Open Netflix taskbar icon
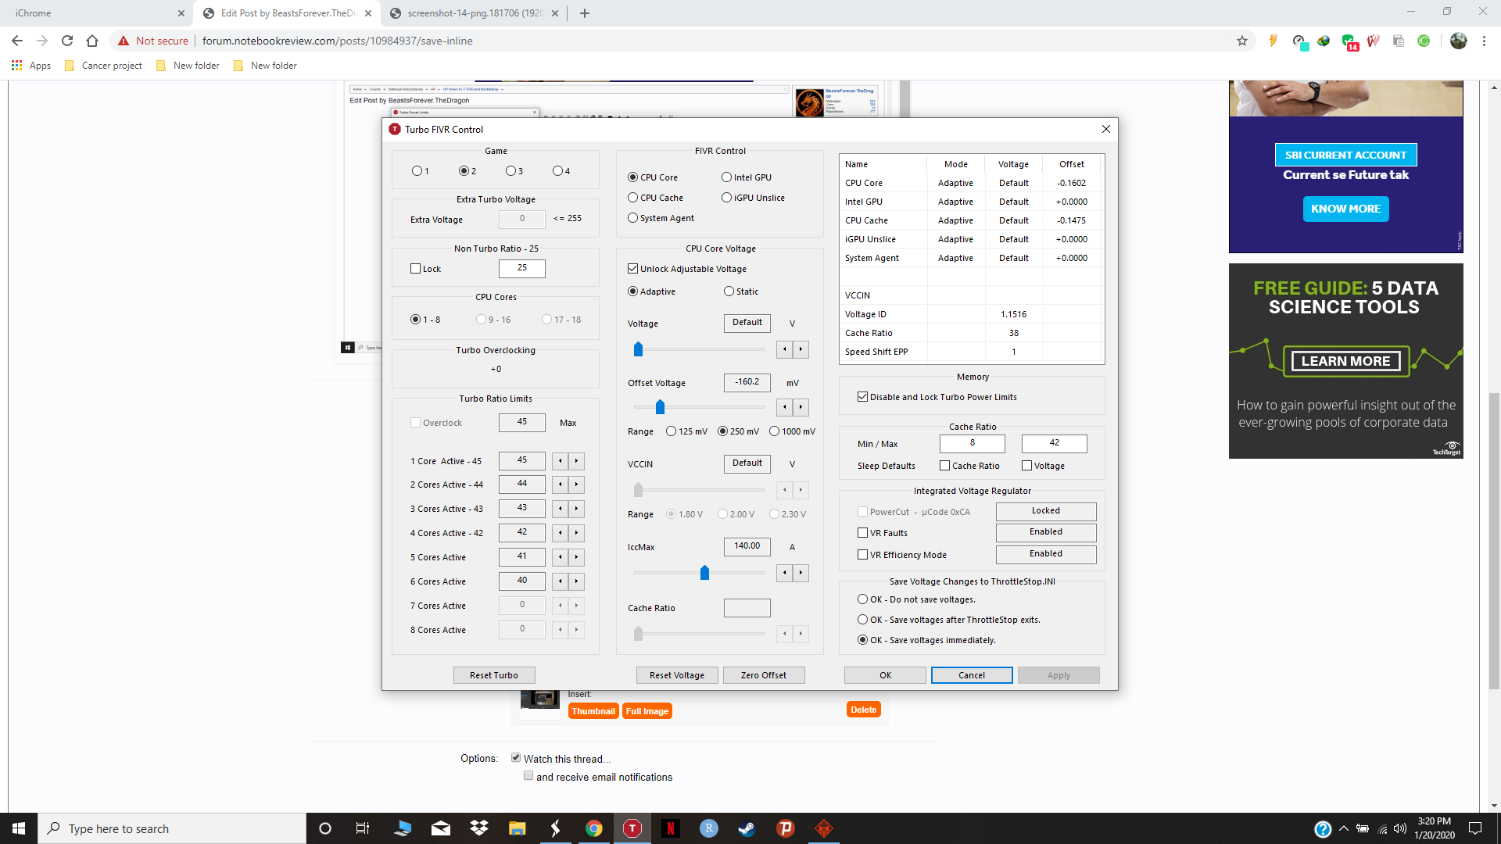 [670, 828]
